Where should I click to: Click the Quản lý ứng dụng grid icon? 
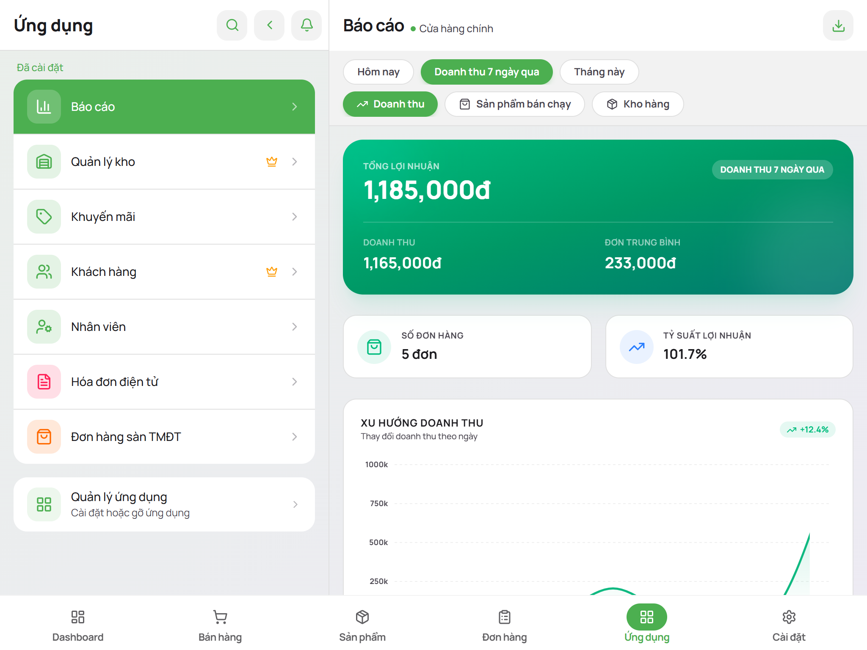(x=44, y=504)
